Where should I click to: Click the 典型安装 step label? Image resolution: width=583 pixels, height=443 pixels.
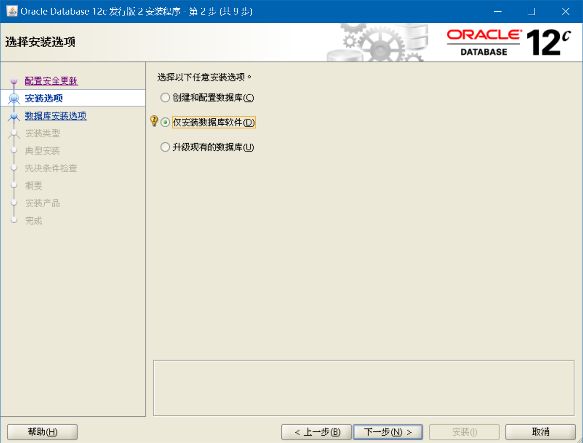[43, 151]
